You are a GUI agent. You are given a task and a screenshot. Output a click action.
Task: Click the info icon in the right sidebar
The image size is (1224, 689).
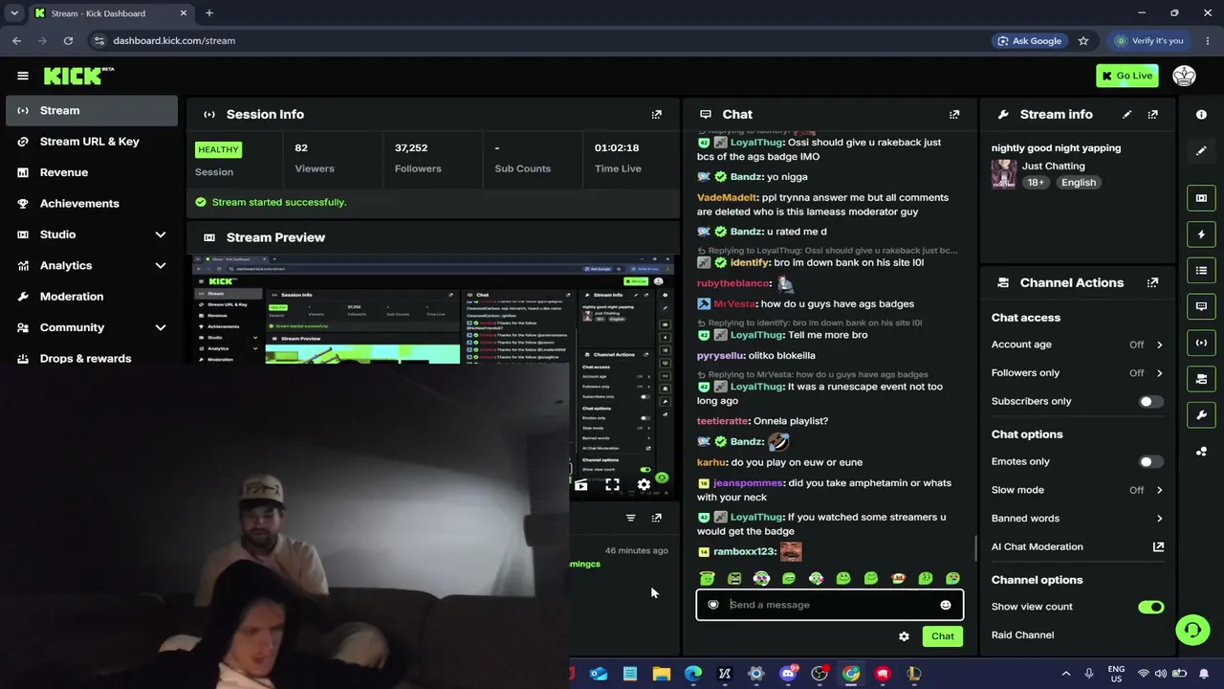[x=1202, y=114]
